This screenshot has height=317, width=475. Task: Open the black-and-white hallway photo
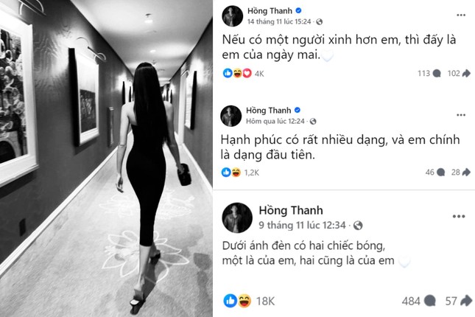pyautogui.click(x=106, y=158)
